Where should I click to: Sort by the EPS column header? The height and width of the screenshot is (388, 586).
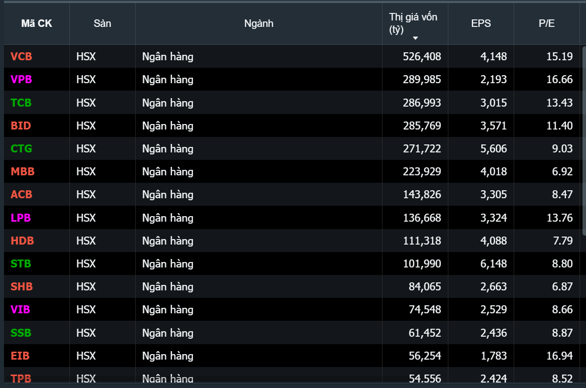[481, 23]
